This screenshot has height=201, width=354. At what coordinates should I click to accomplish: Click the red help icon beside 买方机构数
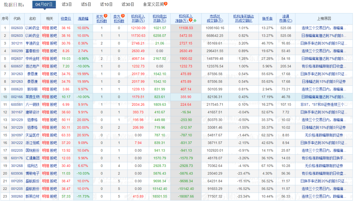105,16
